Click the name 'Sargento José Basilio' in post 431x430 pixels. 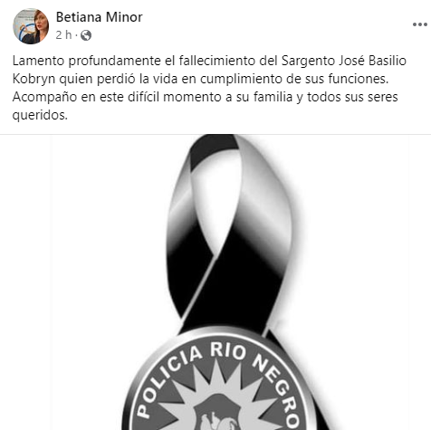click(x=344, y=61)
